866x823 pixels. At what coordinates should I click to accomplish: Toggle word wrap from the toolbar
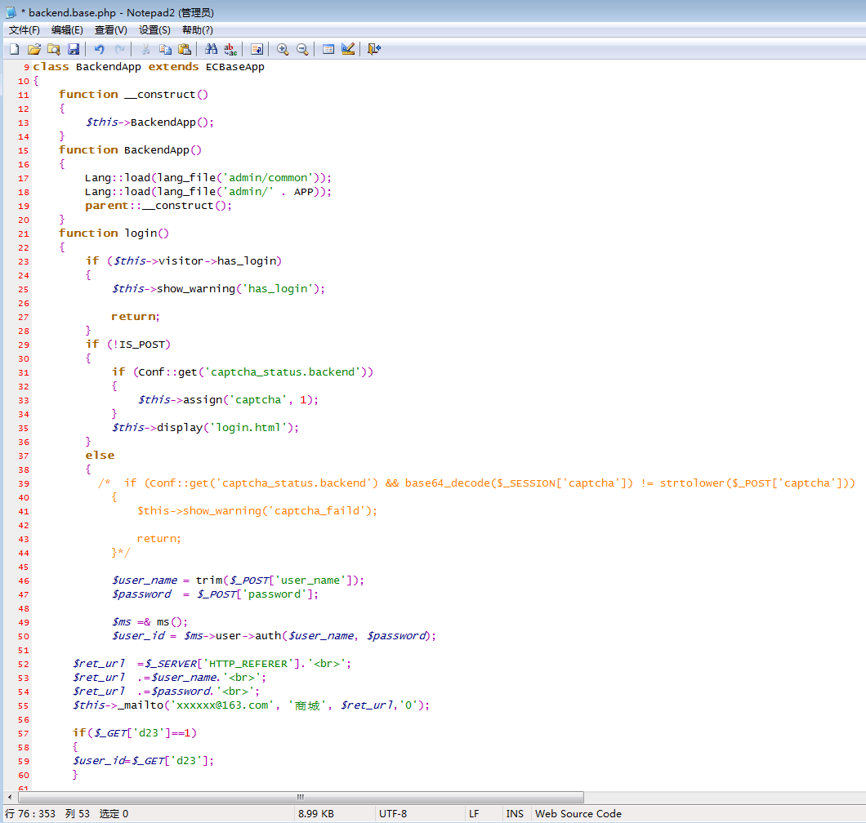point(257,49)
